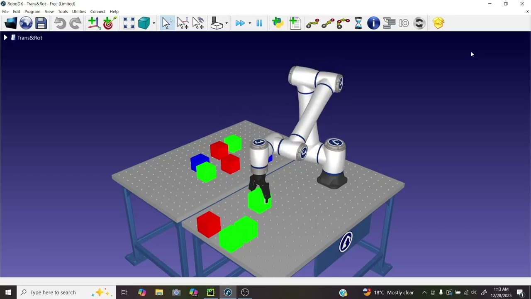Click the Undo arrow
Screen dimensions: 531x299
(x=60, y=23)
